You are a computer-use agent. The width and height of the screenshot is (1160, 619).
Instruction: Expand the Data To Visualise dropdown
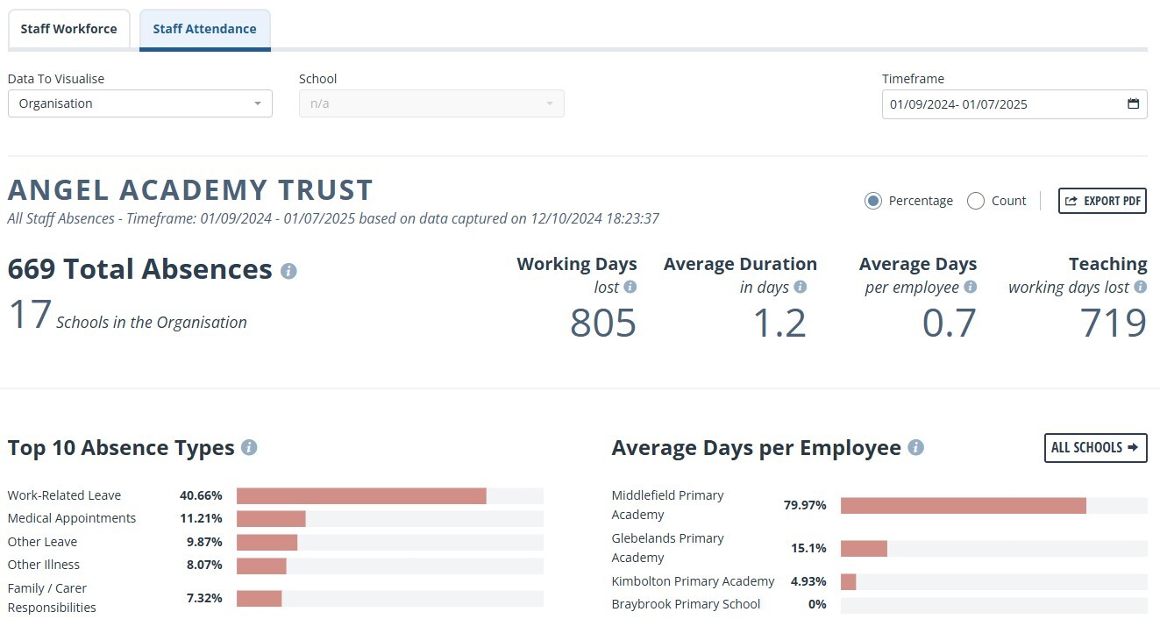pos(140,103)
